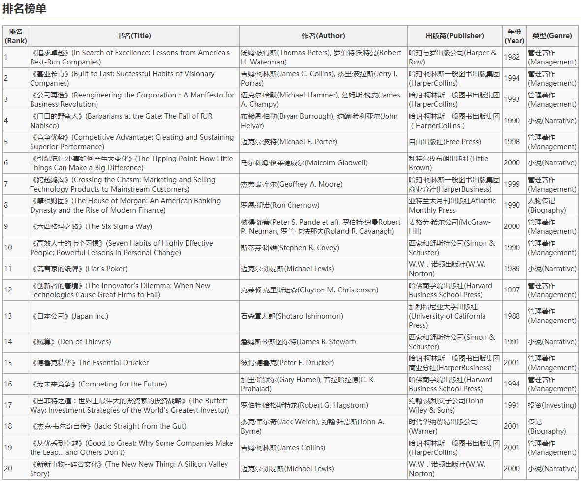Screen dimensions: 581x483
Task: Select The Innovator's Dilemma title cell
Action: (x=134, y=290)
